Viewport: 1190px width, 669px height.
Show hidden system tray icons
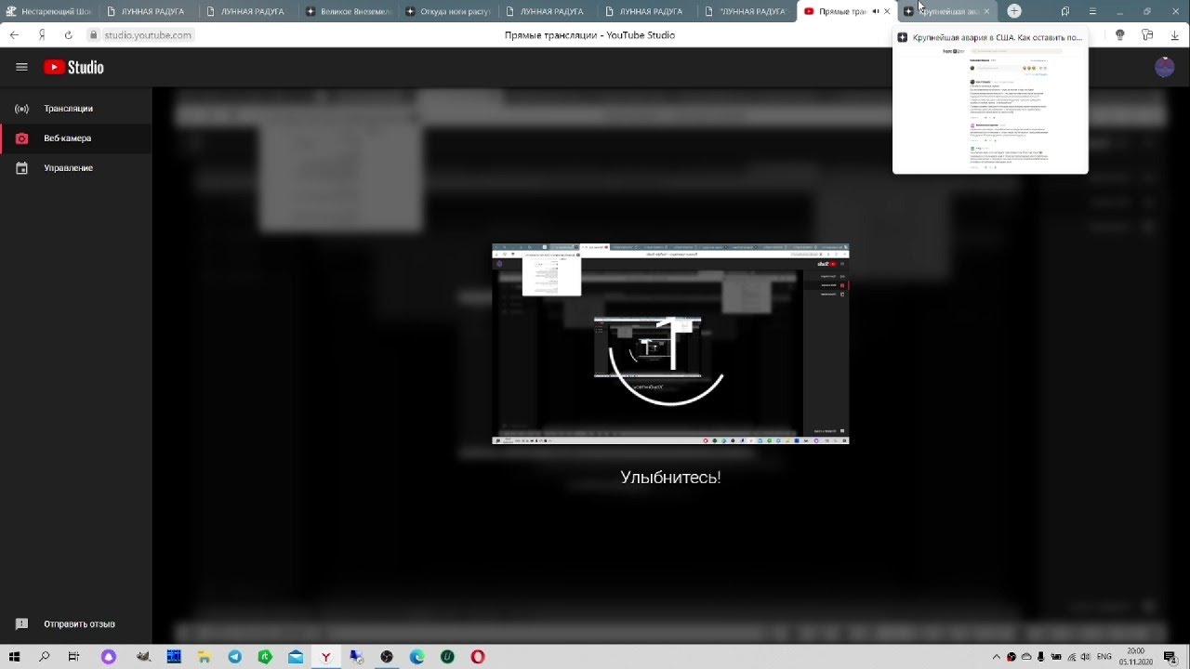997,657
